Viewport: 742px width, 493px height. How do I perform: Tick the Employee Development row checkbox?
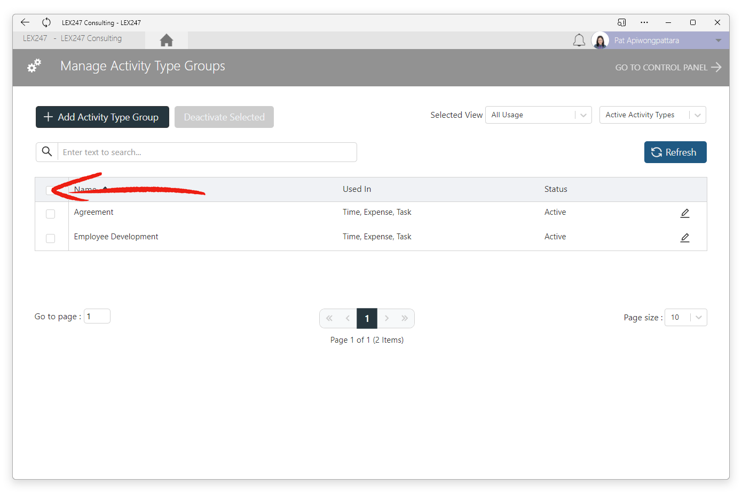click(50, 238)
